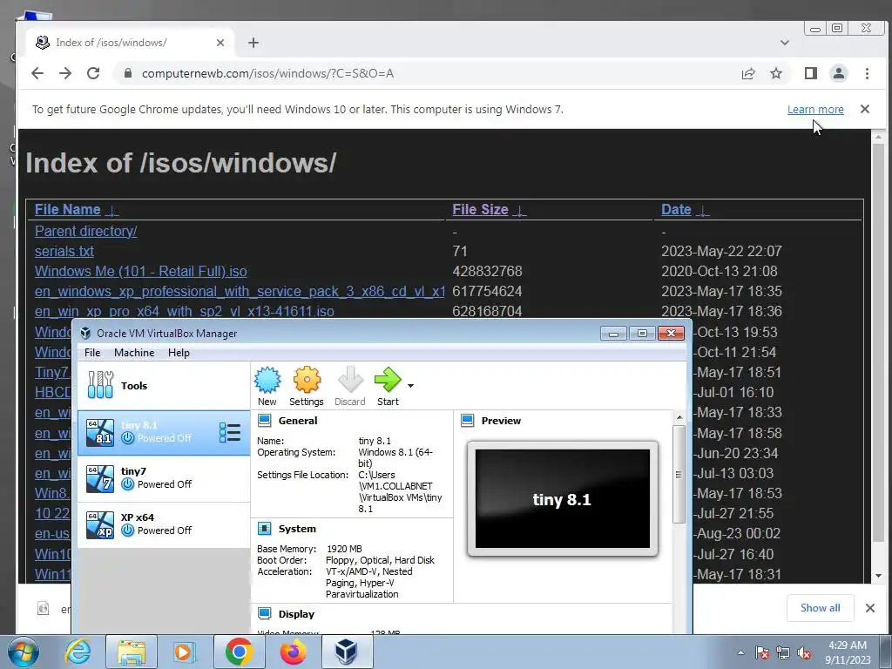Click the New virtual machine icon
The width and height of the screenshot is (892, 669).
[x=267, y=387]
